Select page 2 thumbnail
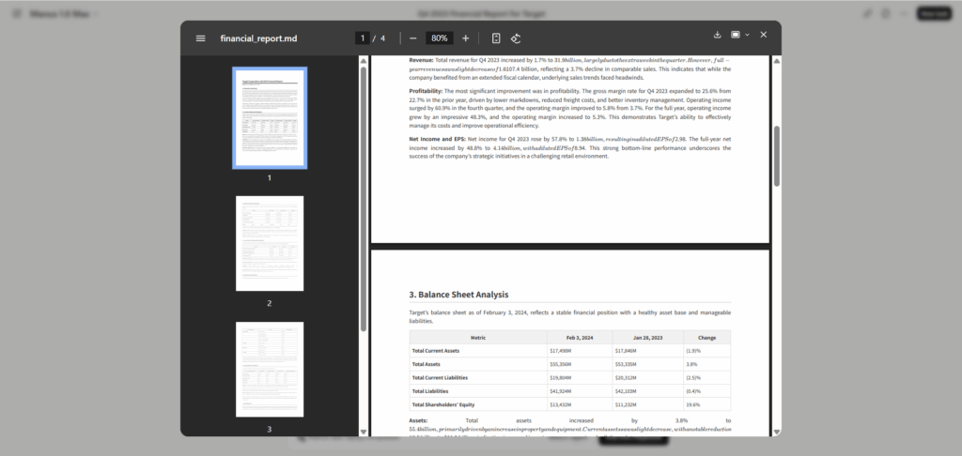Viewport: 962px width, 456px height. coord(270,243)
